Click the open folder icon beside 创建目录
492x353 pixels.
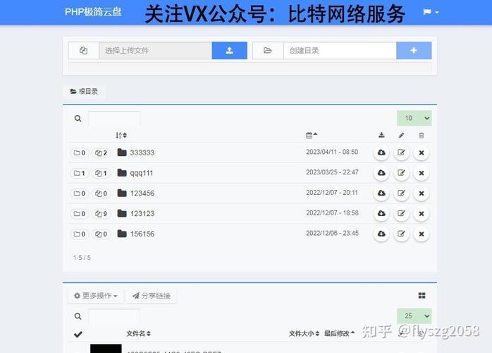268,50
